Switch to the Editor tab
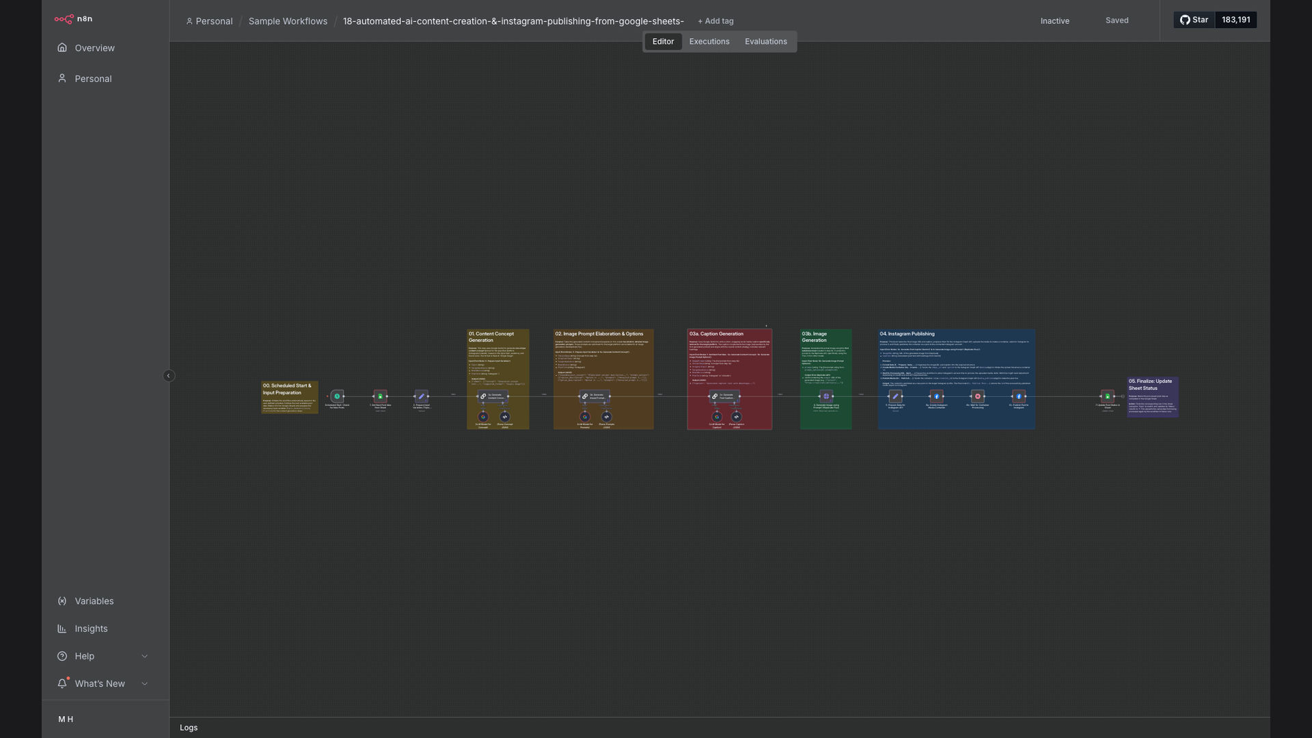 pyautogui.click(x=663, y=42)
